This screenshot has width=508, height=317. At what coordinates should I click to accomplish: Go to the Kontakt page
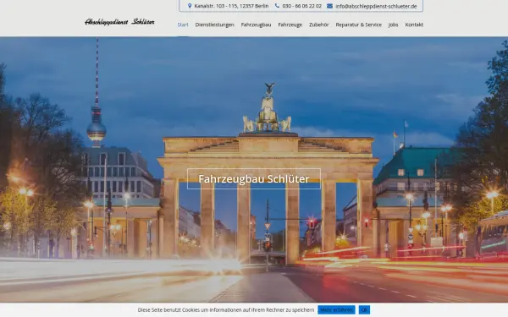click(414, 25)
